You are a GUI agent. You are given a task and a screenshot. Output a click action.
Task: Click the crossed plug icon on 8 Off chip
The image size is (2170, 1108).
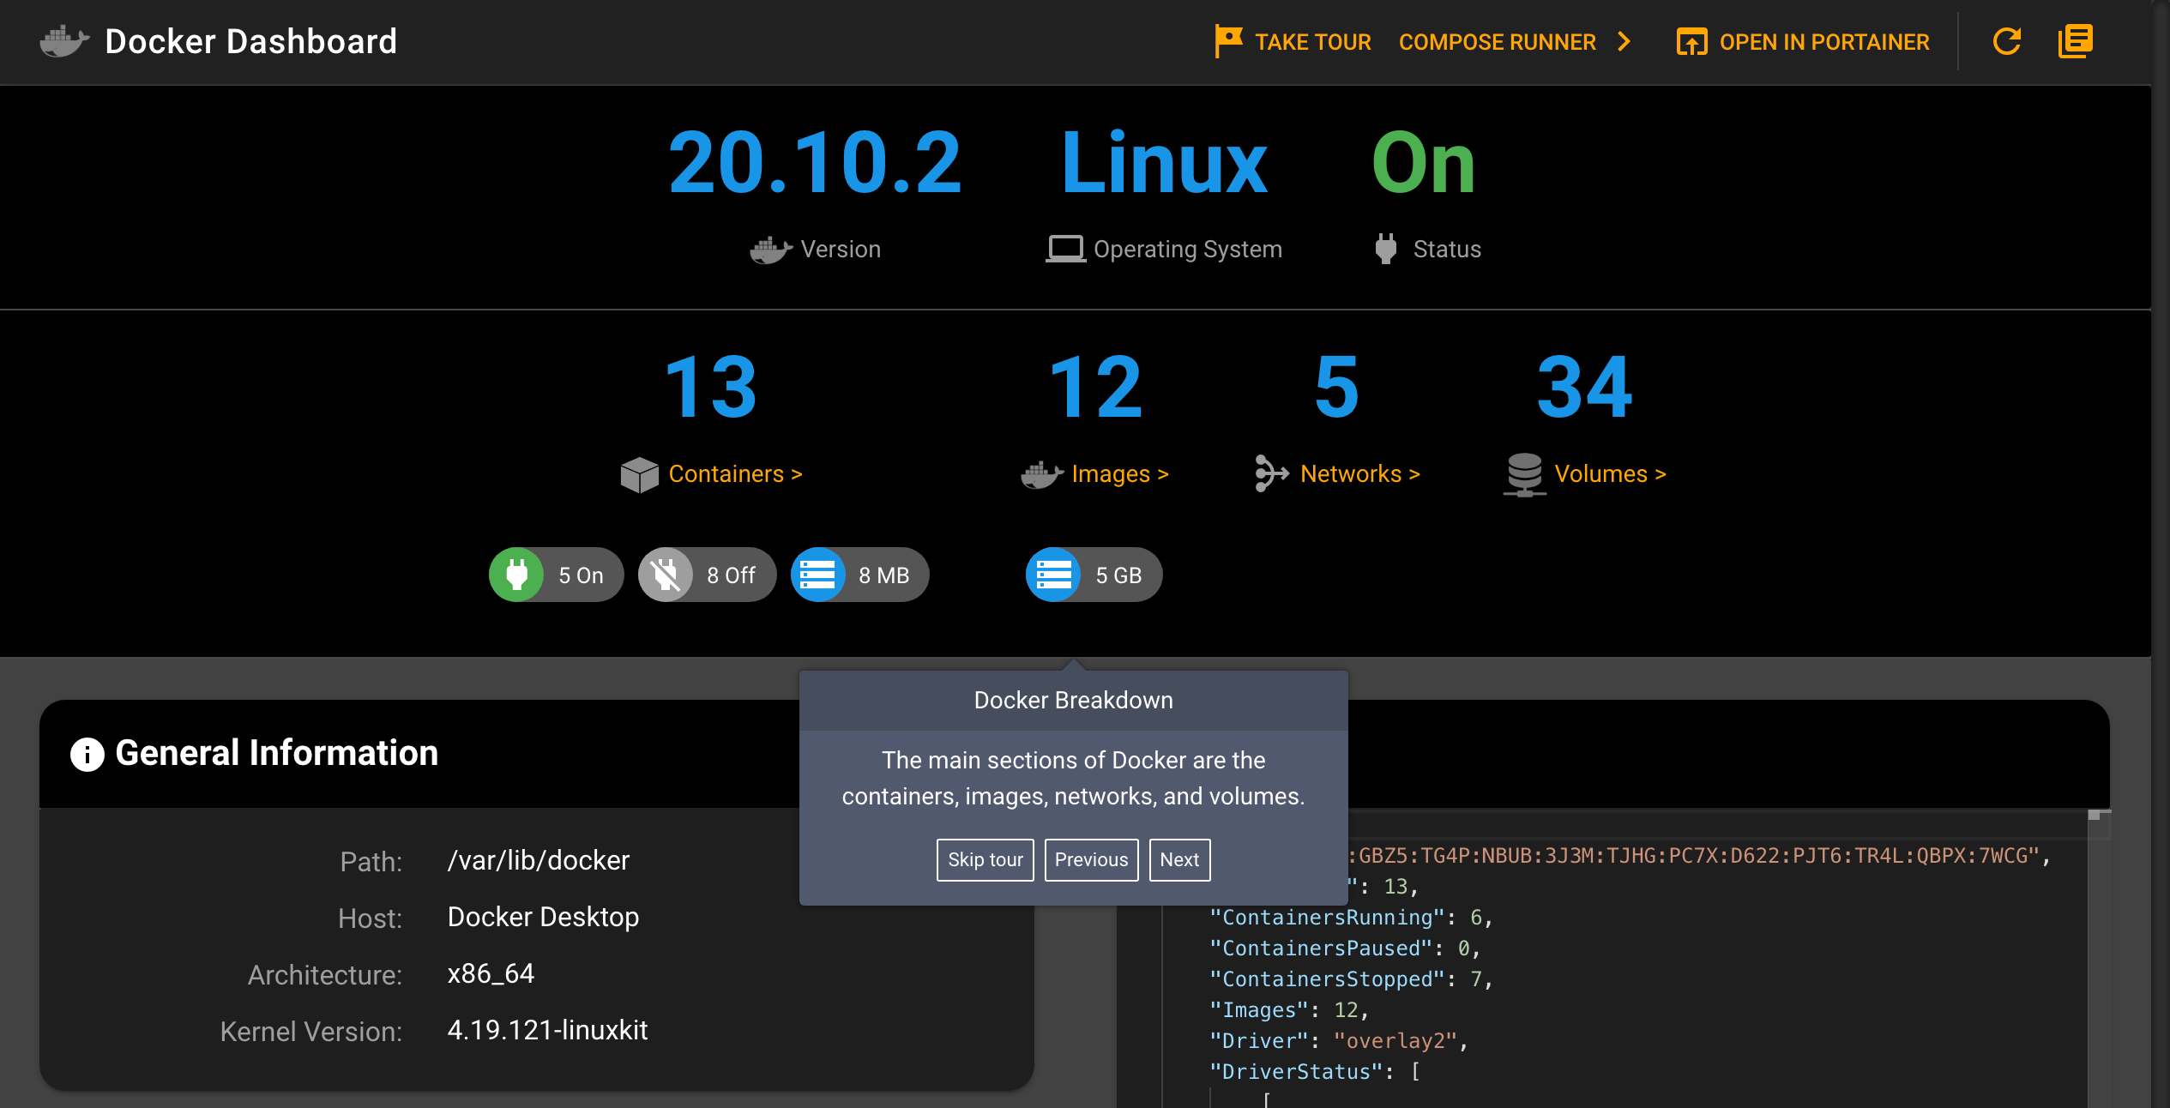[666, 575]
